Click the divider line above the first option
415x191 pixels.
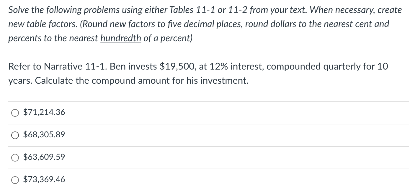point(207,101)
